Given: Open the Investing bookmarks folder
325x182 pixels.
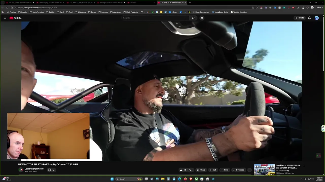Looking at the screenshot, I should [x=23, y=12].
